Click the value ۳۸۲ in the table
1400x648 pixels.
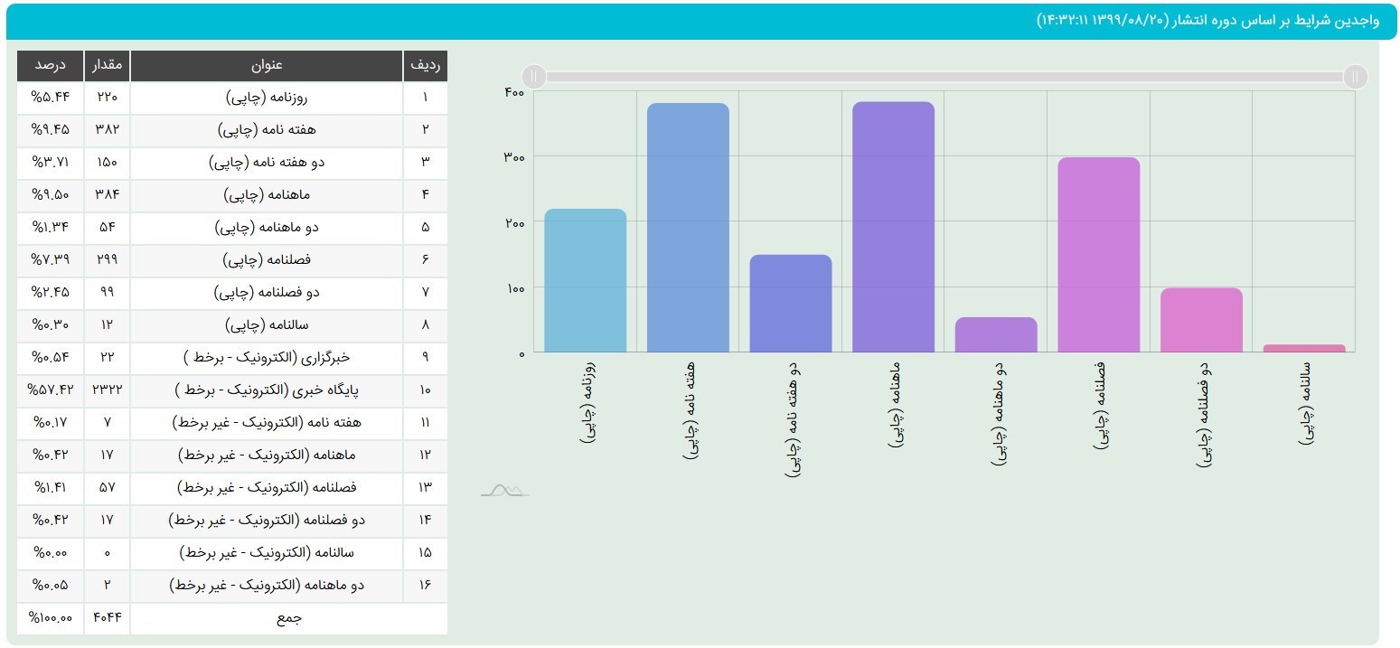[x=108, y=130]
